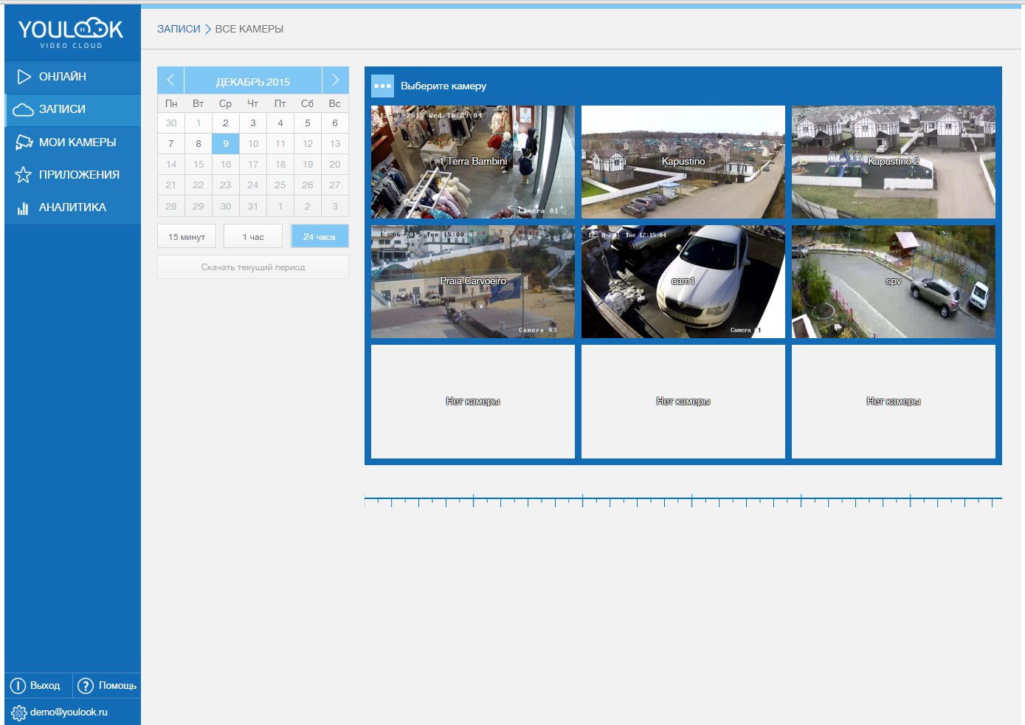The image size is (1025, 725).
Task: Click Записи breadcrumb link
Action: click(179, 29)
